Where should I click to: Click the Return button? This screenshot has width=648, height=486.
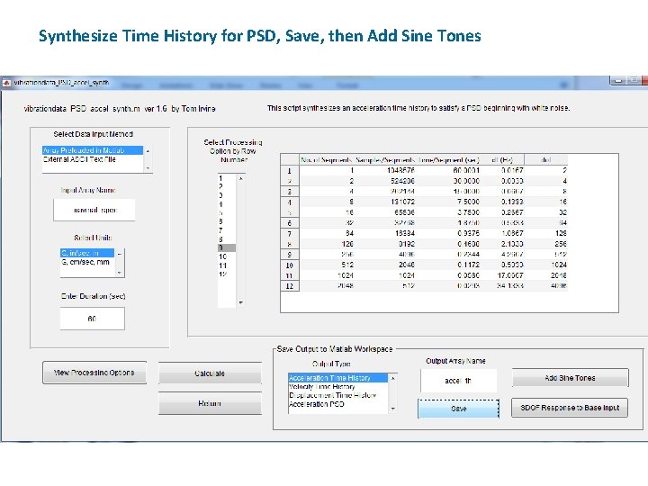click(x=210, y=403)
